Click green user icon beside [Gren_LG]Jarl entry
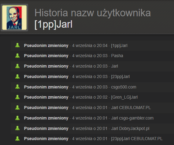The height and width of the screenshot is (145, 174). [x=17, y=97]
